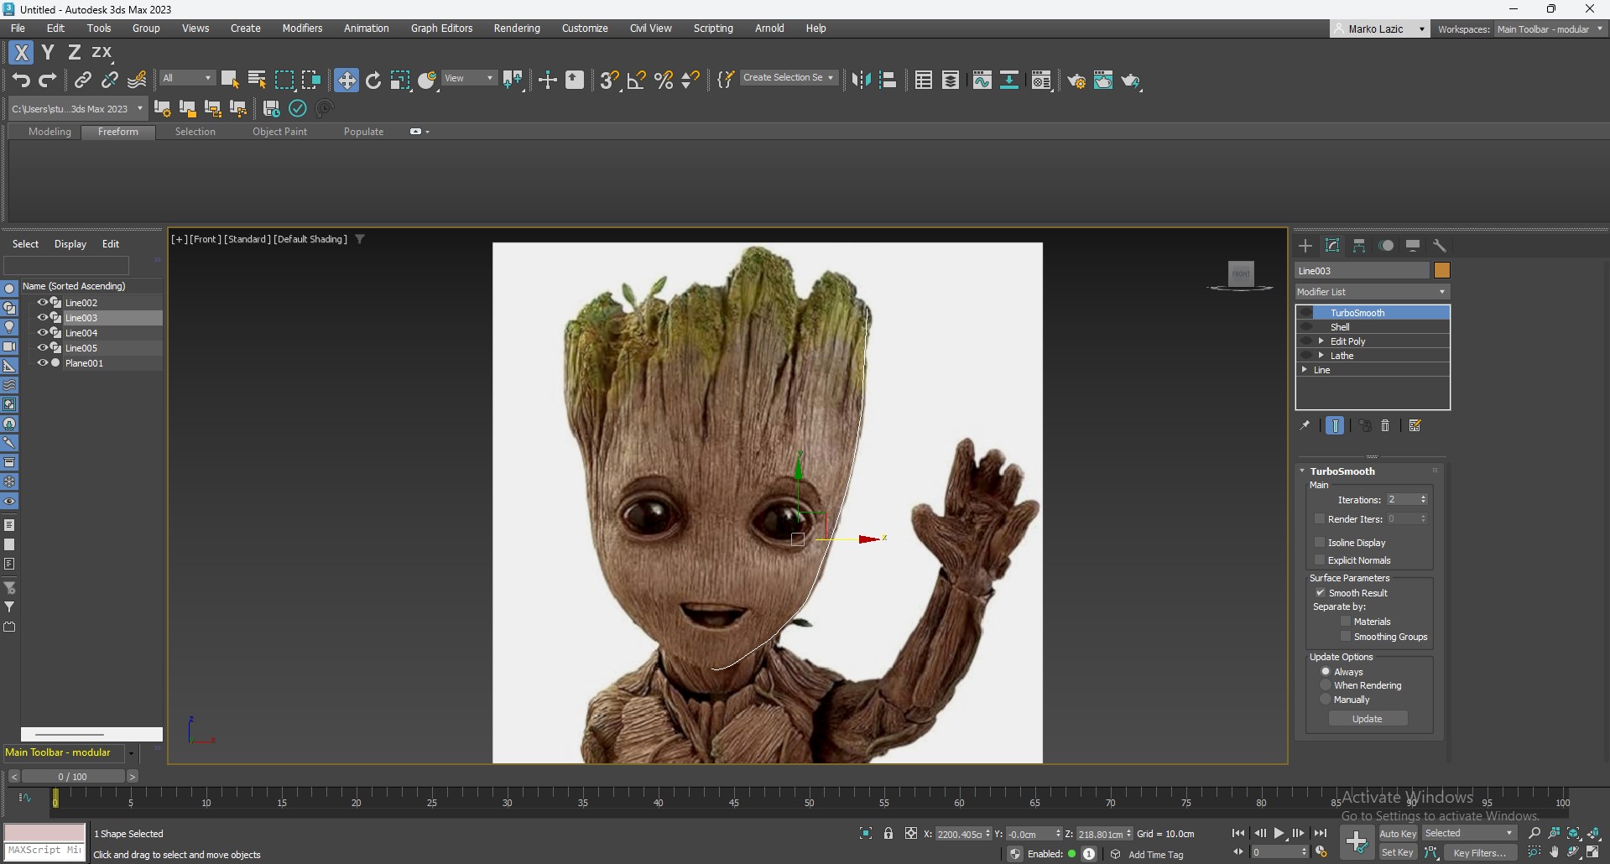Viewport: 1610px width, 864px height.
Task: Open Select by Name list icon
Action: coord(257,80)
